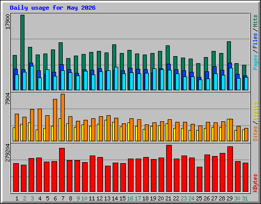Click day 8 on the date axis

coord(70,198)
